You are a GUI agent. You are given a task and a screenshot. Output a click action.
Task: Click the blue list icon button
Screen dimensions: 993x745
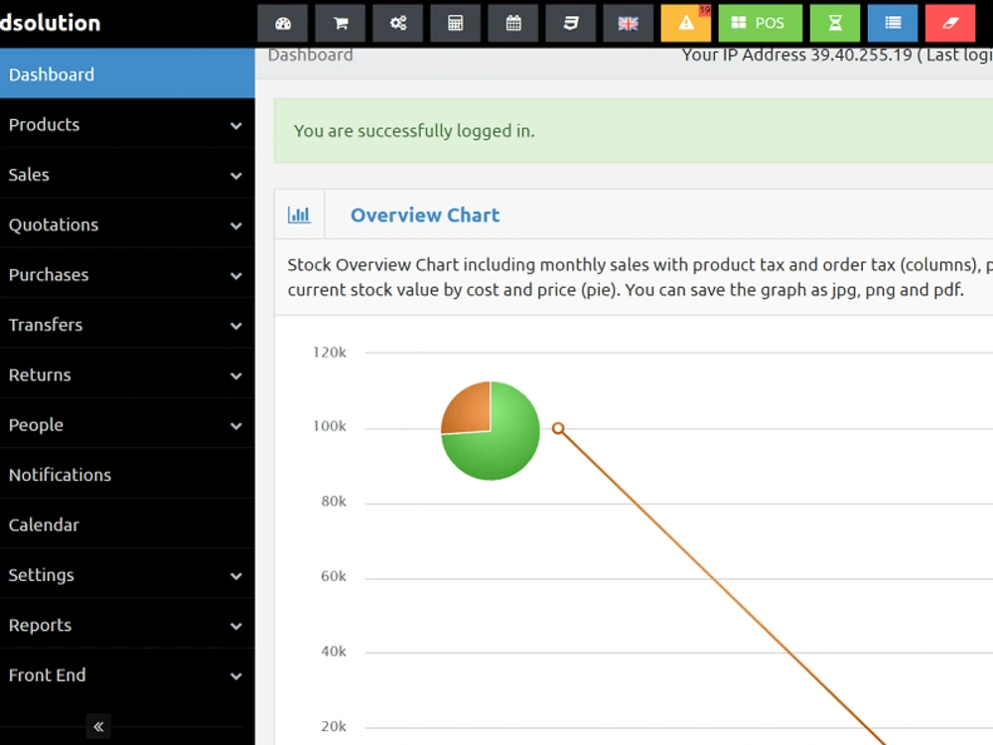(x=893, y=24)
